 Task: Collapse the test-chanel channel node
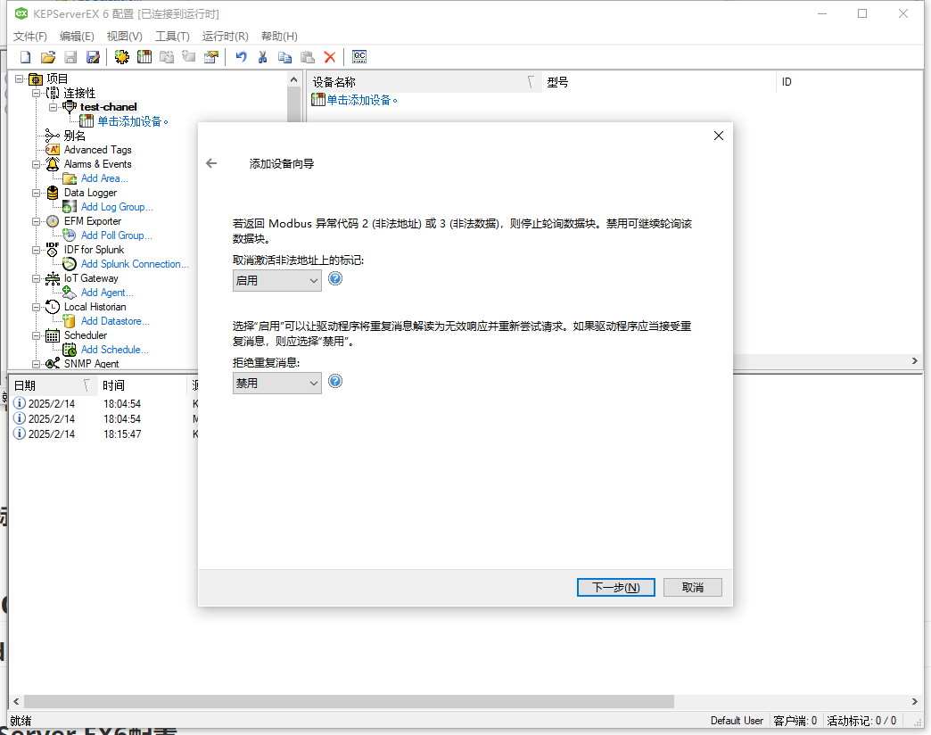pyautogui.click(x=53, y=107)
